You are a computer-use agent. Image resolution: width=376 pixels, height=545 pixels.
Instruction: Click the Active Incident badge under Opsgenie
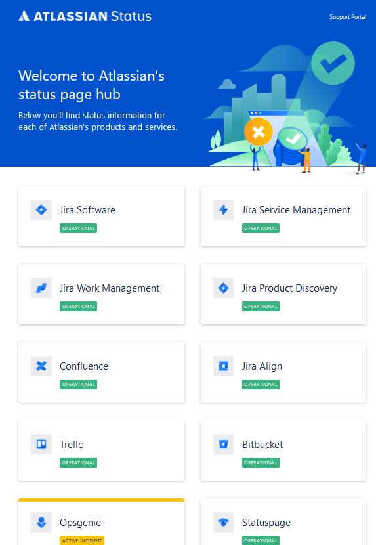pos(81,540)
